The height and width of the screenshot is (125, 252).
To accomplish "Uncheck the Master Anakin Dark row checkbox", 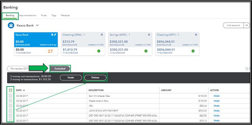I will point(11,101).
